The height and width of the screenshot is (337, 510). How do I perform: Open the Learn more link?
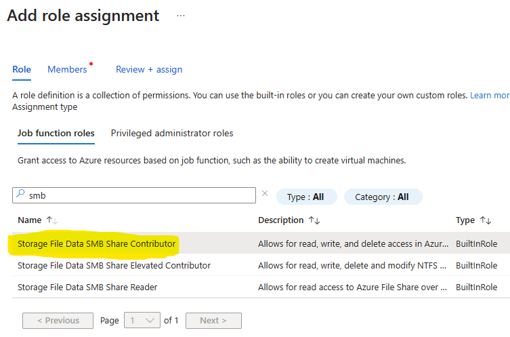click(x=490, y=96)
